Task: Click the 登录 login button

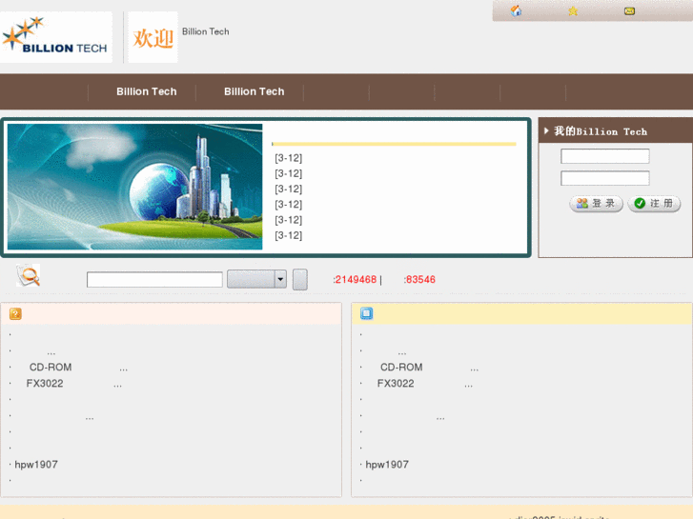Action: point(596,204)
